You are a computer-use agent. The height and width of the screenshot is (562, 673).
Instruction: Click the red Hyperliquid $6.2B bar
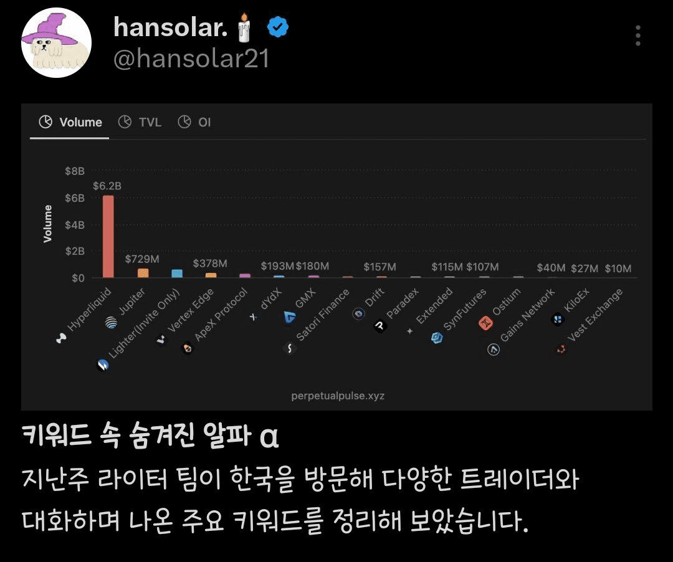[108, 236]
